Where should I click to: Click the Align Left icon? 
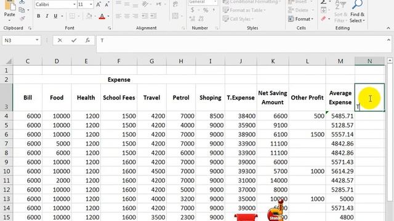pyautogui.click(x=118, y=17)
